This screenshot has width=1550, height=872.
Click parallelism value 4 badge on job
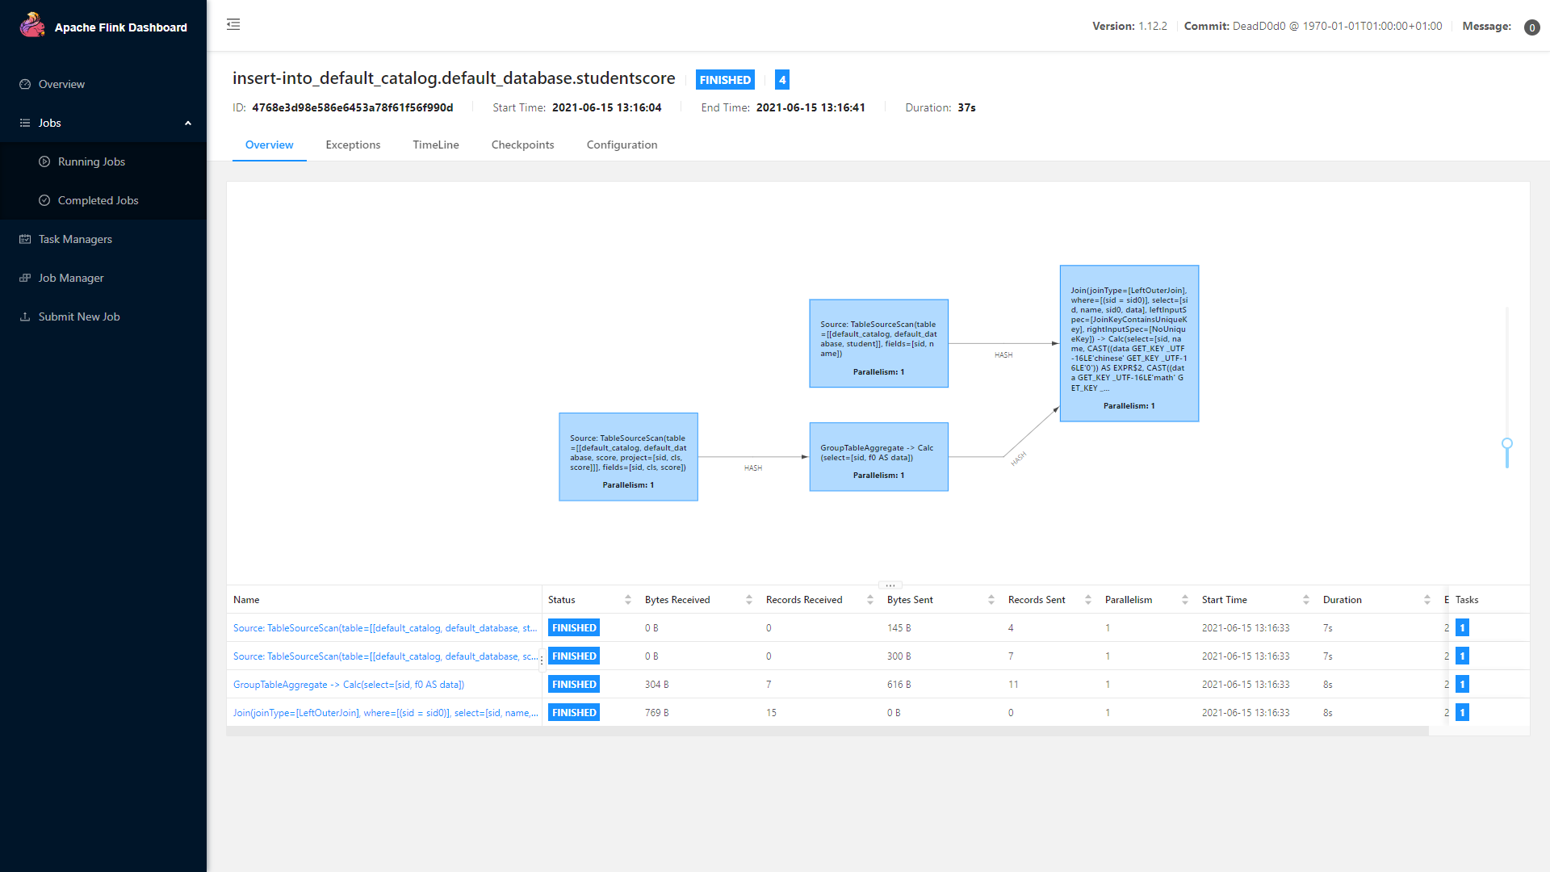(781, 79)
